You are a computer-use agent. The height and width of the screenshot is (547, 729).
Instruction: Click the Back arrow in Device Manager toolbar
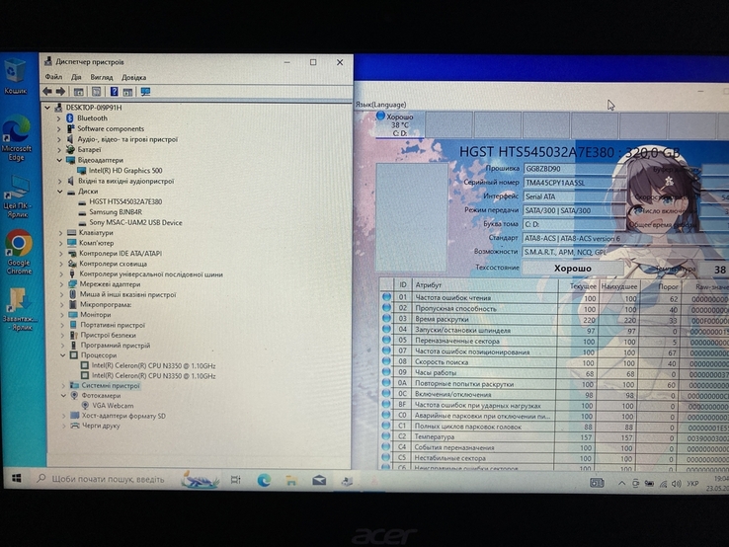tap(47, 92)
